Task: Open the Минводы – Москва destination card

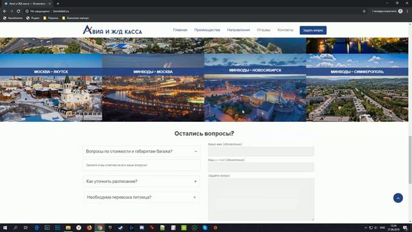Action: click(x=153, y=88)
